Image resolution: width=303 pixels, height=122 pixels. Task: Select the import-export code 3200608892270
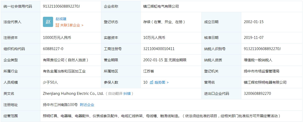click(257, 94)
